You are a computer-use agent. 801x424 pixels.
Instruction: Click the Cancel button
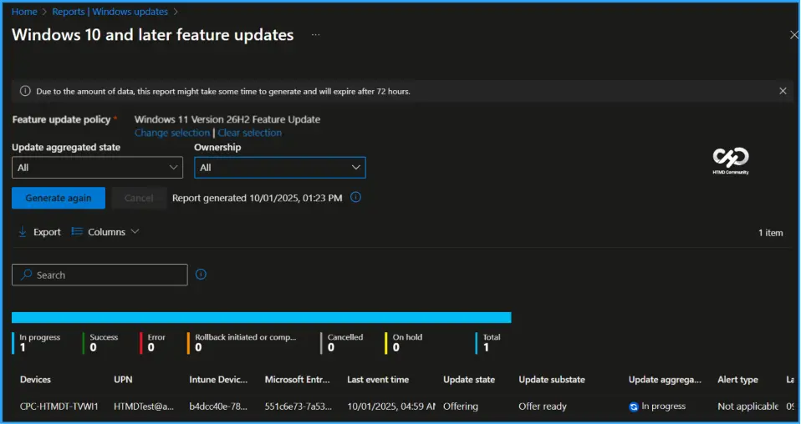pyautogui.click(x=139, y=198)
